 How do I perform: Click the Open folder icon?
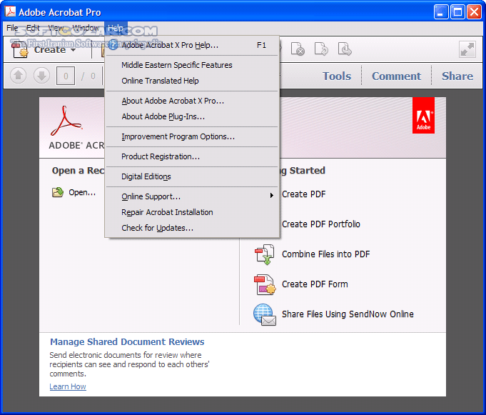point(58,193)
